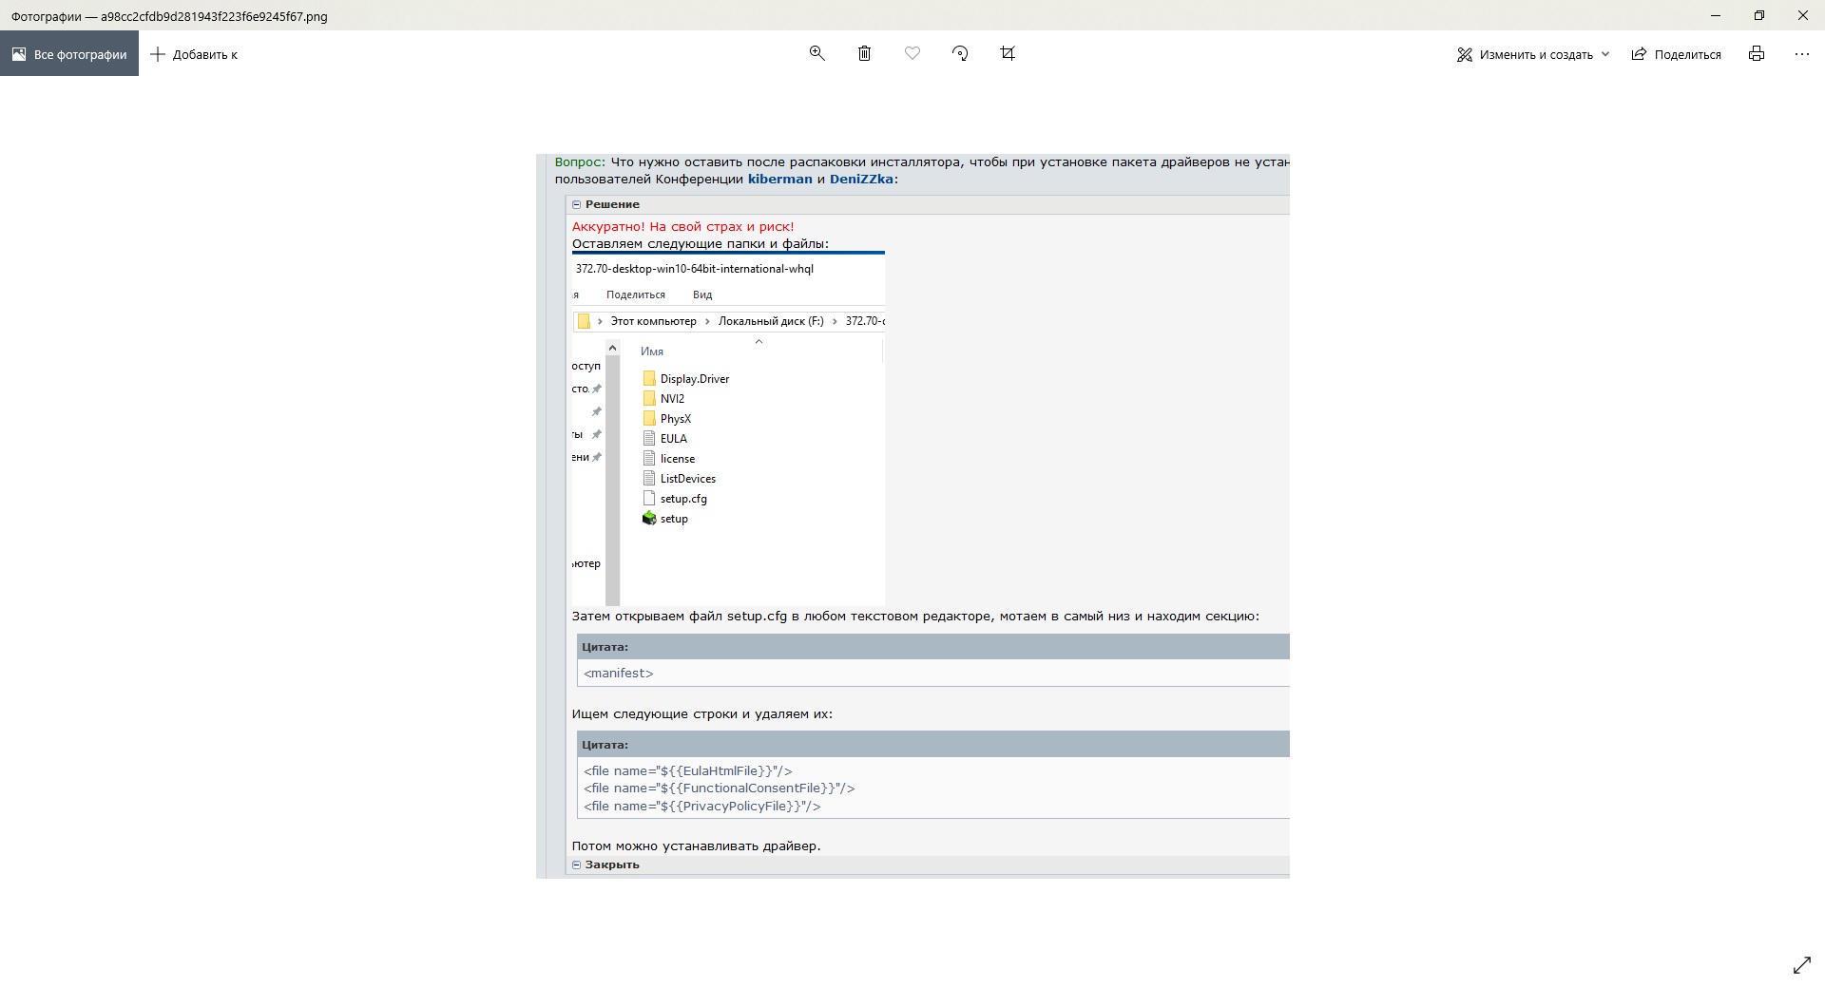Delete the photo with trash icon
Image resolution: width=1825 pixels, height=988 pixels.
tap(864, 53)
